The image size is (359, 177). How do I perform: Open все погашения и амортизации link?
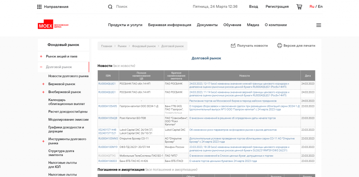click(x=171, y=170)
